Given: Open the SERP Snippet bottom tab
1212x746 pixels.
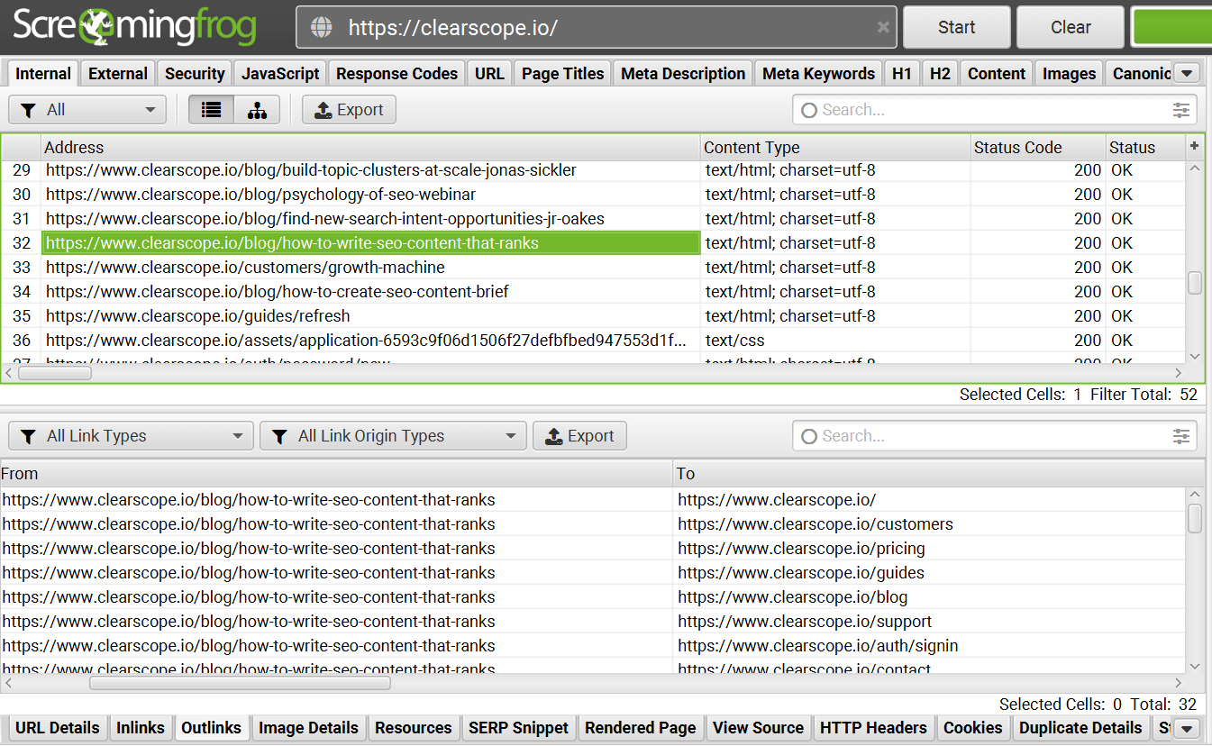Looking at the screenshot, I should click(519, 728).
